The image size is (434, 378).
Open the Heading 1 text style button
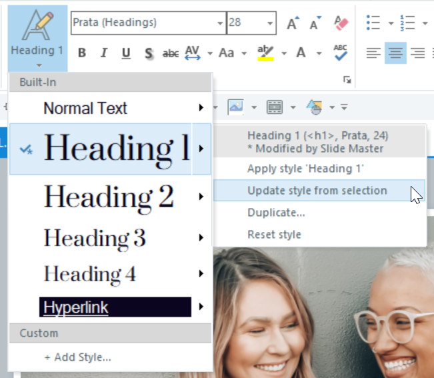(x=37, y=38)
